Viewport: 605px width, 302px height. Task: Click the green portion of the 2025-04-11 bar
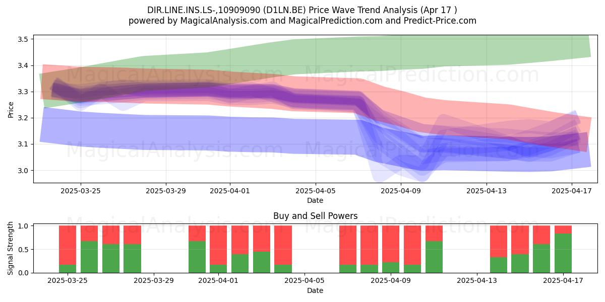(434, 257)
